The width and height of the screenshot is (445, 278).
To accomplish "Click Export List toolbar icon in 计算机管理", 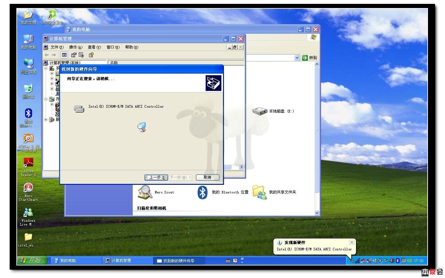I will (81, 55).
